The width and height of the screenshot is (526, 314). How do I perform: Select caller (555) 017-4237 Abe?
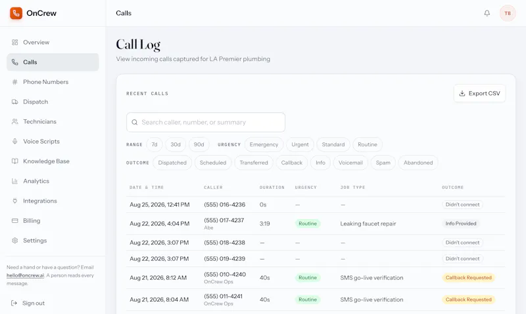click(224, 224)
